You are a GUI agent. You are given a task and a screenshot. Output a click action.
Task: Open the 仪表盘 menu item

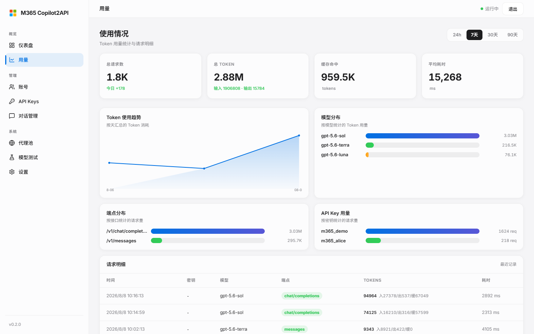(x=44, y=45)
